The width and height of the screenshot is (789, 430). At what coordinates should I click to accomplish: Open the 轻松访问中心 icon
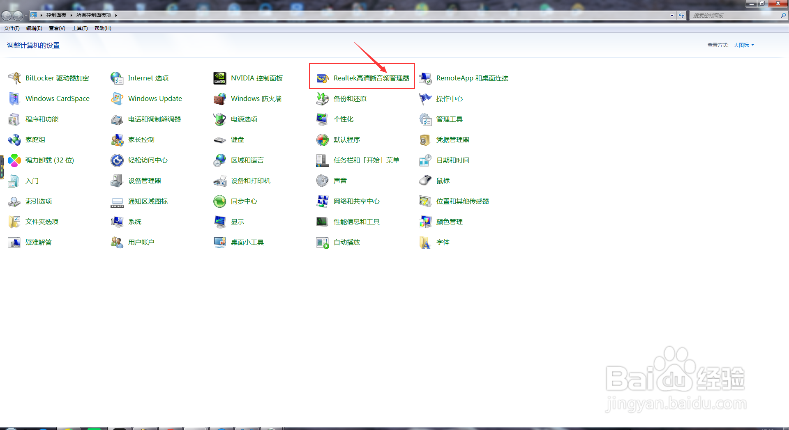(x=117, y=160)
